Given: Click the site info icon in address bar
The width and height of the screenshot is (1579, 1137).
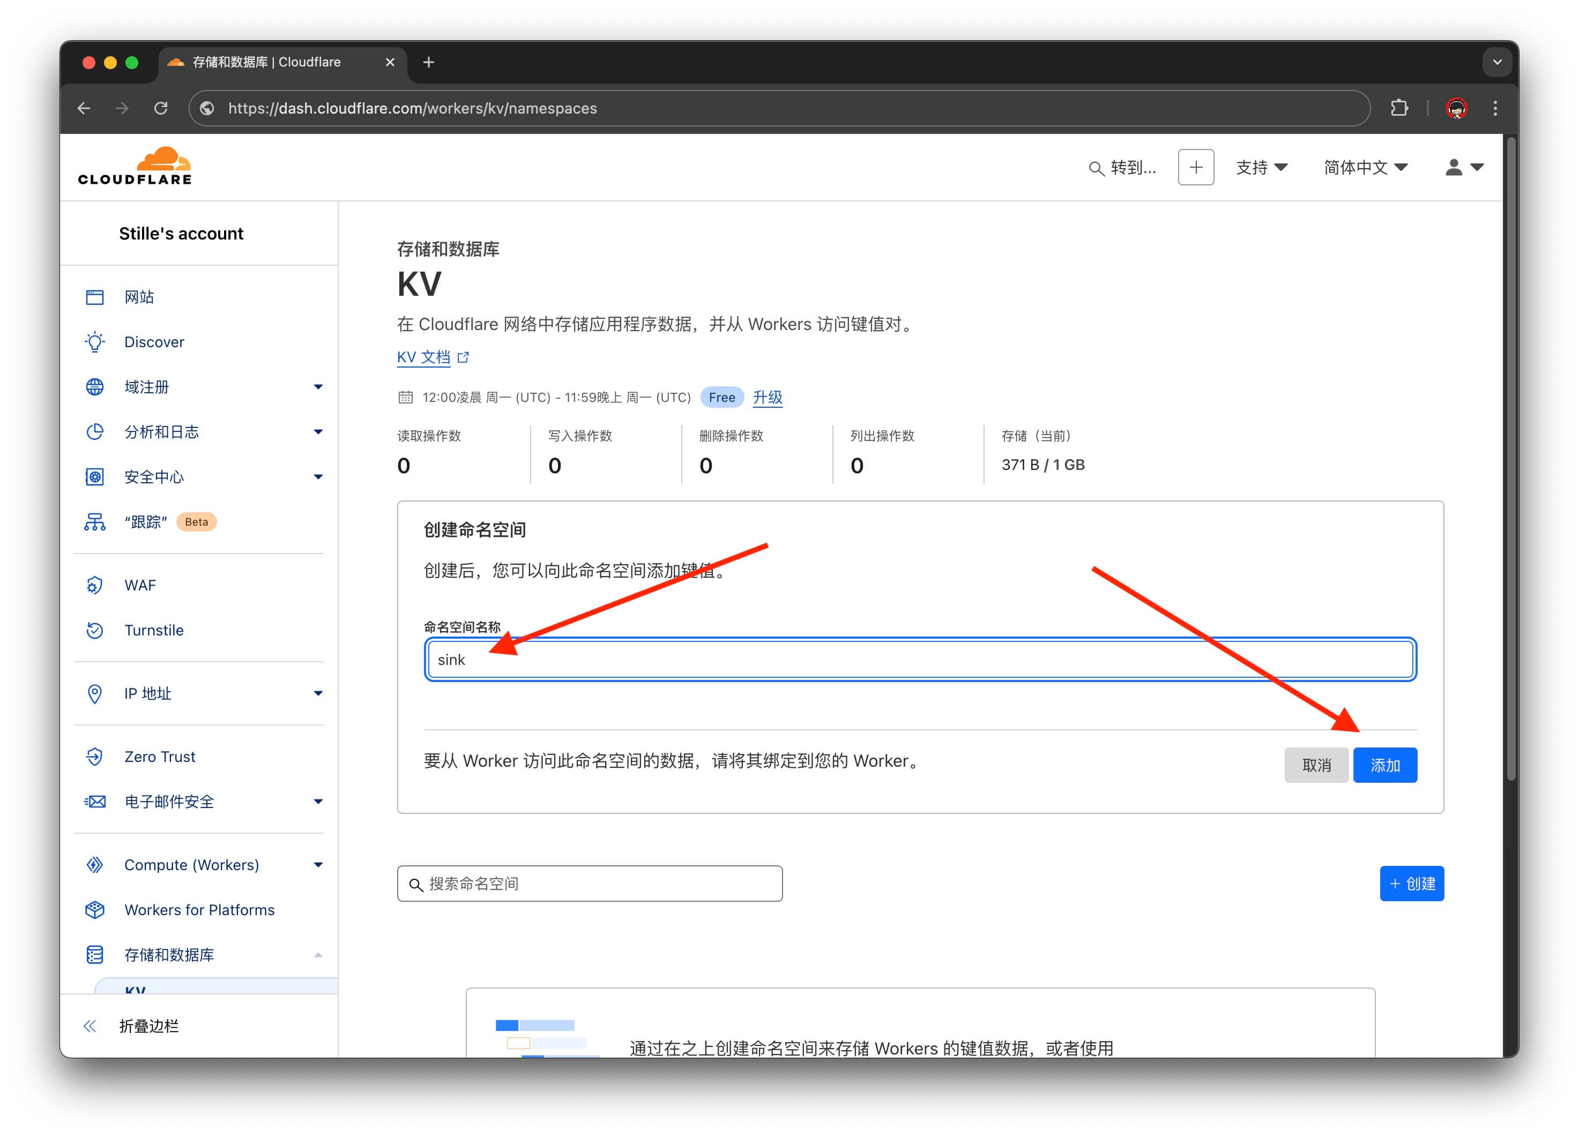Looking at the screenshot, I should [x=207, y=108].
